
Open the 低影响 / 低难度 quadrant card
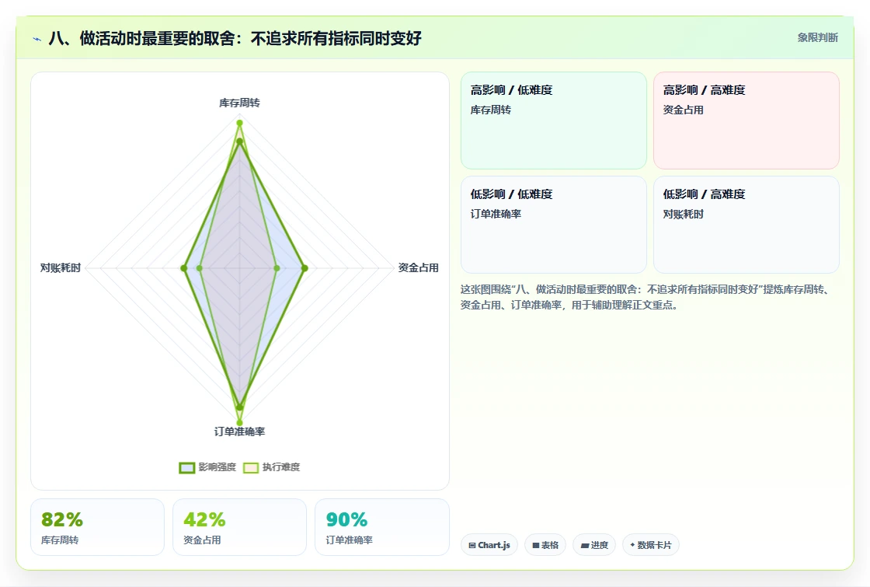pos(554,225)
